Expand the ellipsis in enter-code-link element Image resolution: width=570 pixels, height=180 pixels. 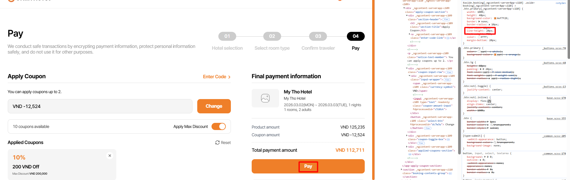(448, 38)
